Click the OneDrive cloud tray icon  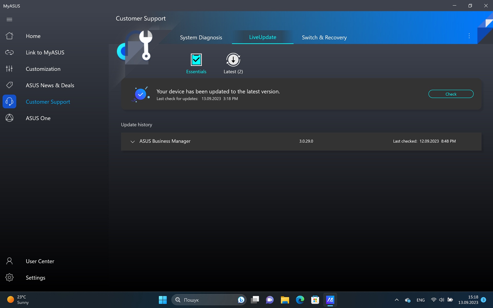[x=407, y=300]
